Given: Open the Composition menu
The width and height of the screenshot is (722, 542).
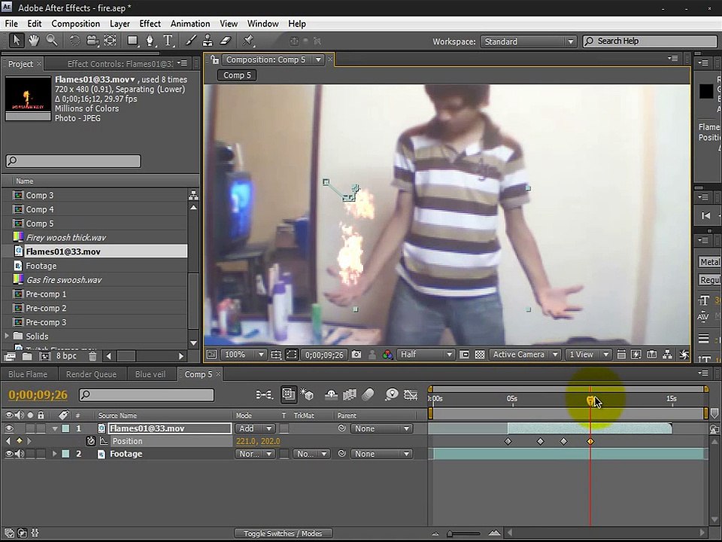Looking at the screenshot, I should pos(75,23).
